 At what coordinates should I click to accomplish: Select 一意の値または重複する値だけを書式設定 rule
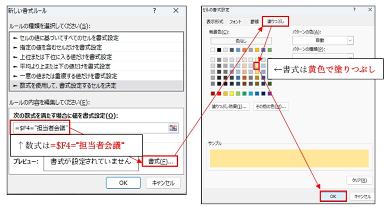pyautogui.click(x=64, y=76)
